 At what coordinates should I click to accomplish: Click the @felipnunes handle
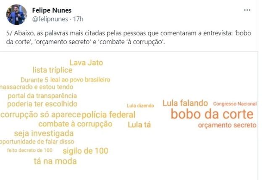pyautogui.click(x=50, y=19)
